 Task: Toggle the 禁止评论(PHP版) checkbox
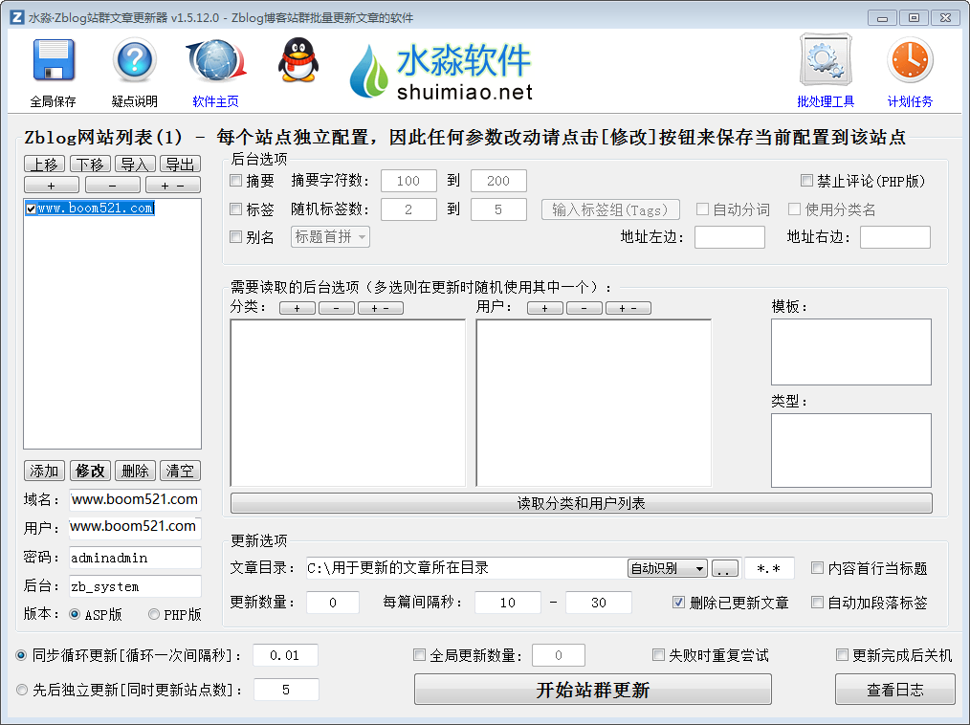[x=806, y=181]
